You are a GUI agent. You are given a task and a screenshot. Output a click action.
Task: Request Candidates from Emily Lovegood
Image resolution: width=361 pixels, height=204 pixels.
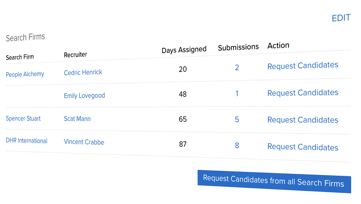coord(303,93)
